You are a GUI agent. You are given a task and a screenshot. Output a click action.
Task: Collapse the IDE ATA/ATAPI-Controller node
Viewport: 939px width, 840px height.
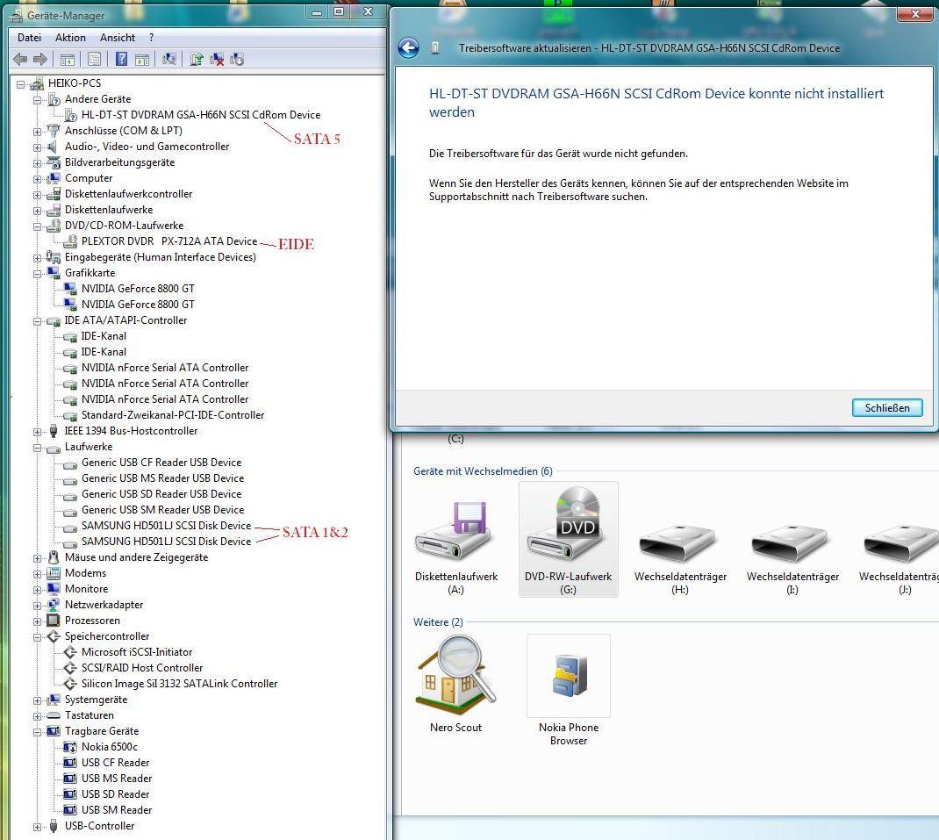(x=37, y=321)
